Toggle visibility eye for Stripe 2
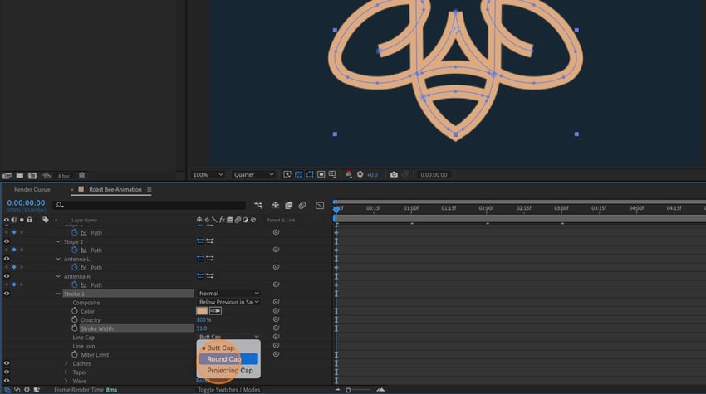The height and width of the screenshot is (394, 706). [x=7, y=241]
